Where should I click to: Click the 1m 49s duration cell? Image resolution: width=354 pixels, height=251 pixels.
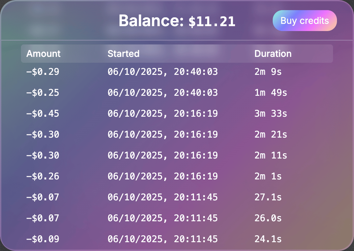tap(270, 92)
